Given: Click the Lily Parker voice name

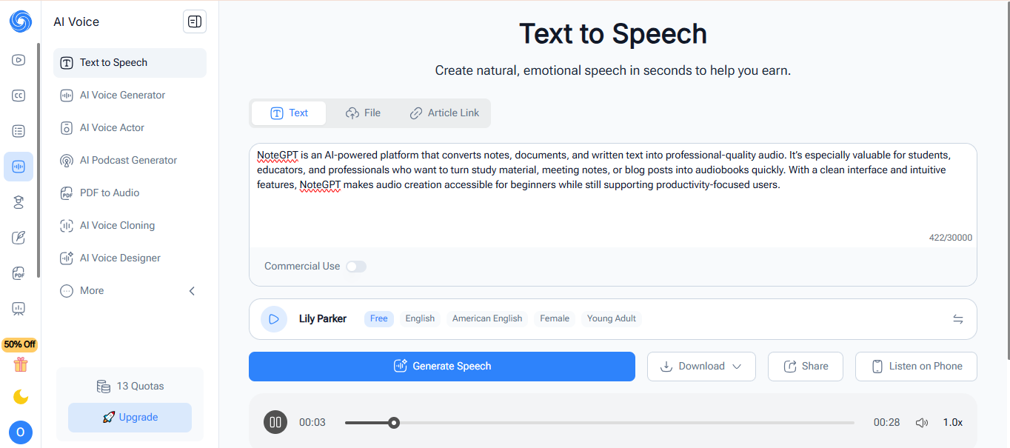Looking at the screenshot, I should coord(323,319).
